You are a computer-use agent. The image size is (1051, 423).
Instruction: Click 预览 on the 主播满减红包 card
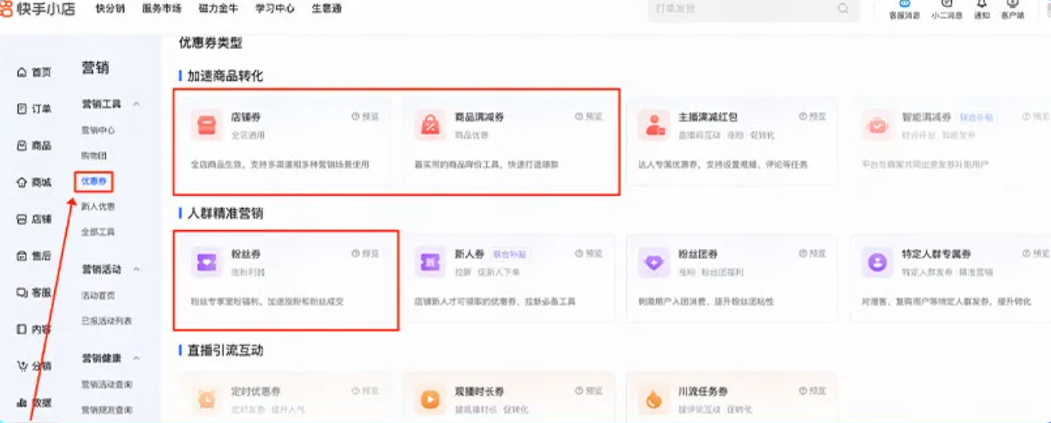coord(813,116)
